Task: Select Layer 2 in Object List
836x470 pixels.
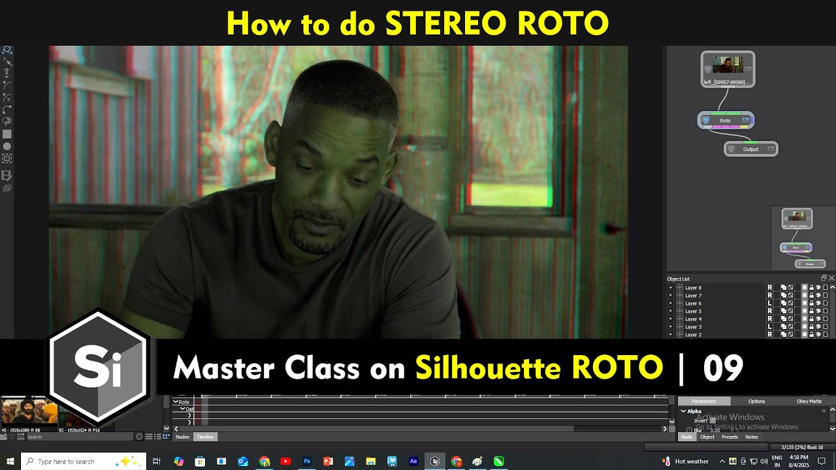Action: click(x=693, y=335)
